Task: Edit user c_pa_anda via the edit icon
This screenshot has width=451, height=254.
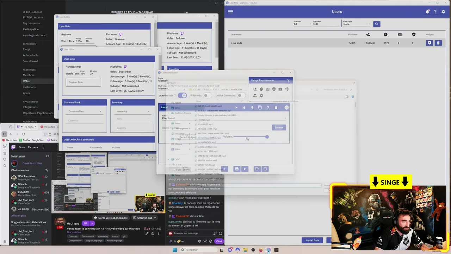Action: 429,43
